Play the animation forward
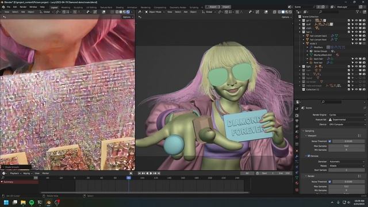Image resolution: width=368 pixels, height=207 pixels. pyautogui.click(x=151, y=173)
